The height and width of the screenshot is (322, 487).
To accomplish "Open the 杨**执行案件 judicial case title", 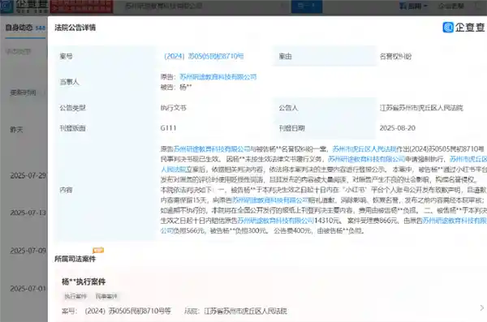I will tap(84, 281).
